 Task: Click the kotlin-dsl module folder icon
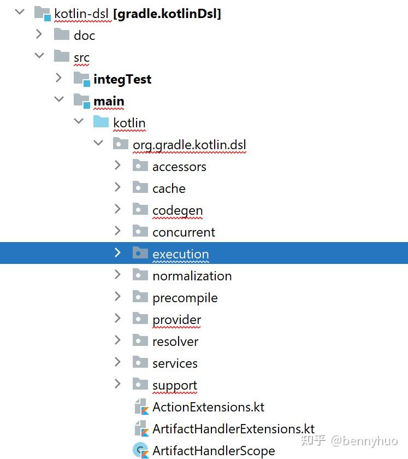[x=43, y=13]
